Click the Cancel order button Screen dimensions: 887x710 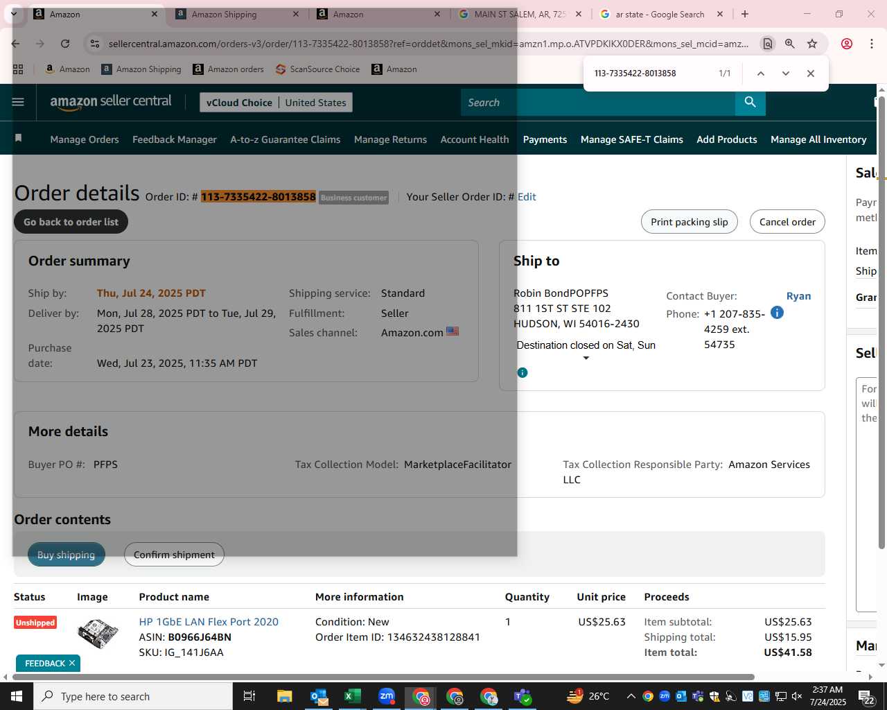click(787, 222)
